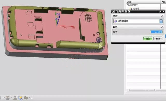Click the left scroll arrow of navigator
Viewport: 166px width, 101px height.
pos(128,90)
